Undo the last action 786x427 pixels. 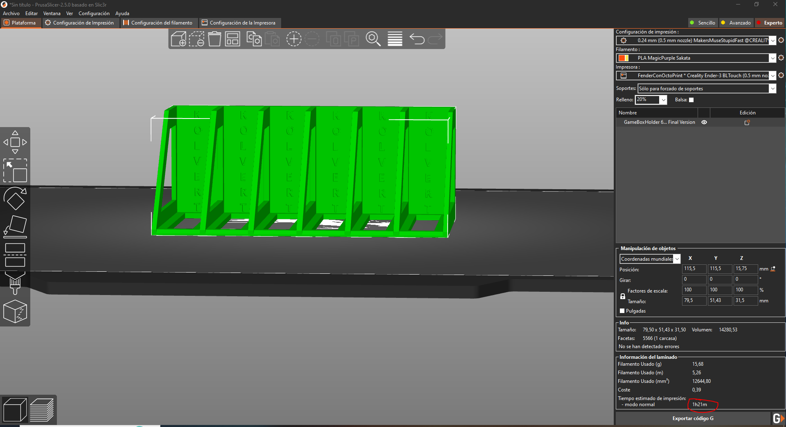click(417, 39)
